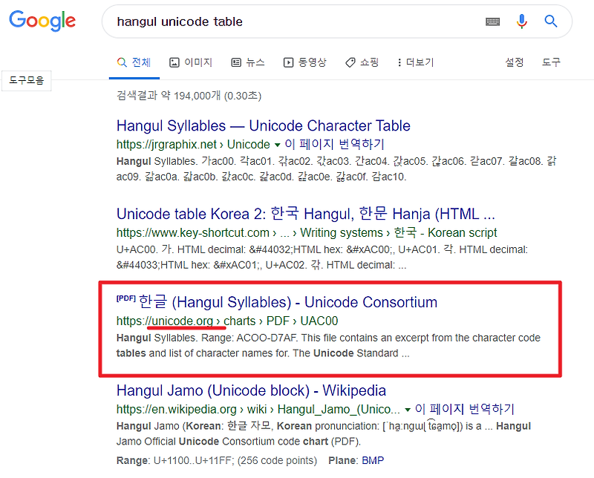This screenshot has height=478, width=594.
Task: Expand the 더보기 menu
Action: 416,62
